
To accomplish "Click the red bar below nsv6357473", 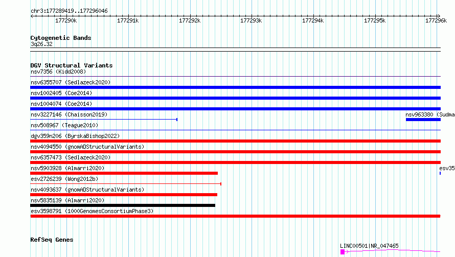I will click(235, 162).
